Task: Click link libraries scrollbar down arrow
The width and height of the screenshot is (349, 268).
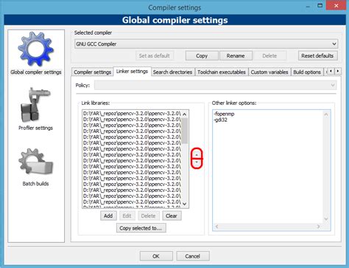Action: tap(185, 204)
